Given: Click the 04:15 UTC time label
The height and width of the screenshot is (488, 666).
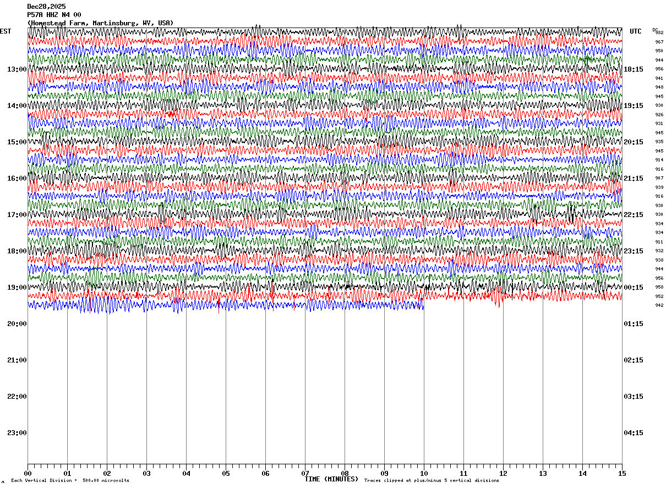Looking at the screenshot, I should point(633,433).
